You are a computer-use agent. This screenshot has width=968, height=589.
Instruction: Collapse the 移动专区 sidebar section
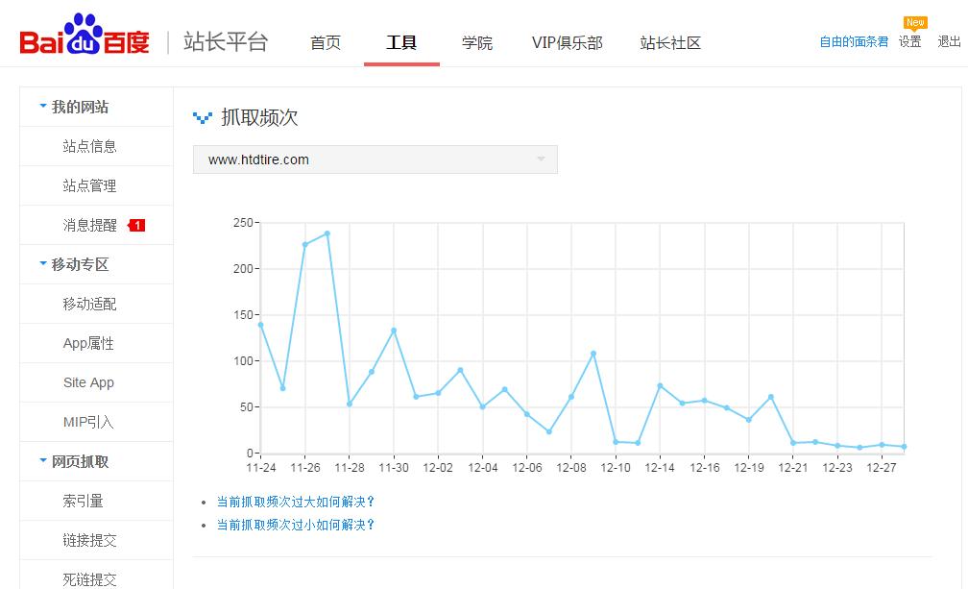point(41,264)
